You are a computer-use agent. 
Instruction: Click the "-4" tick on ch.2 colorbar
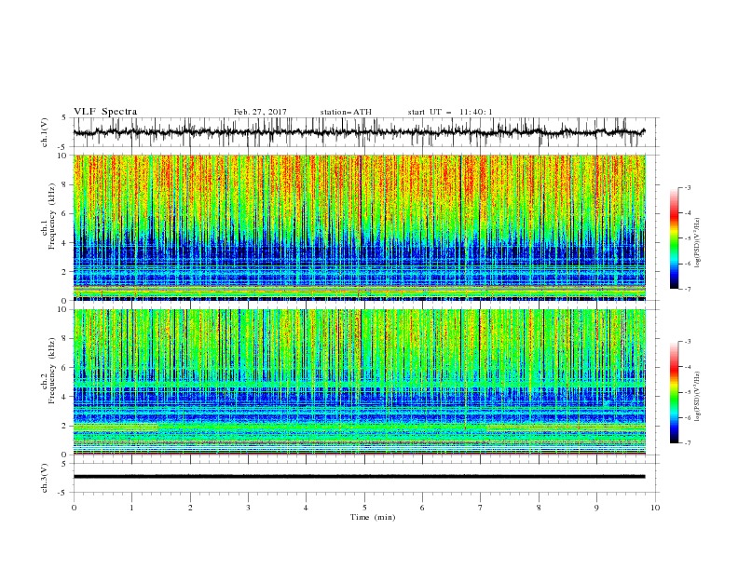tap(688, 367)
